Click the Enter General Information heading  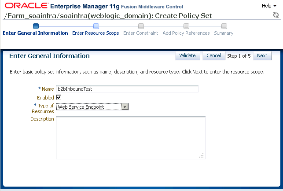[49, 56]
